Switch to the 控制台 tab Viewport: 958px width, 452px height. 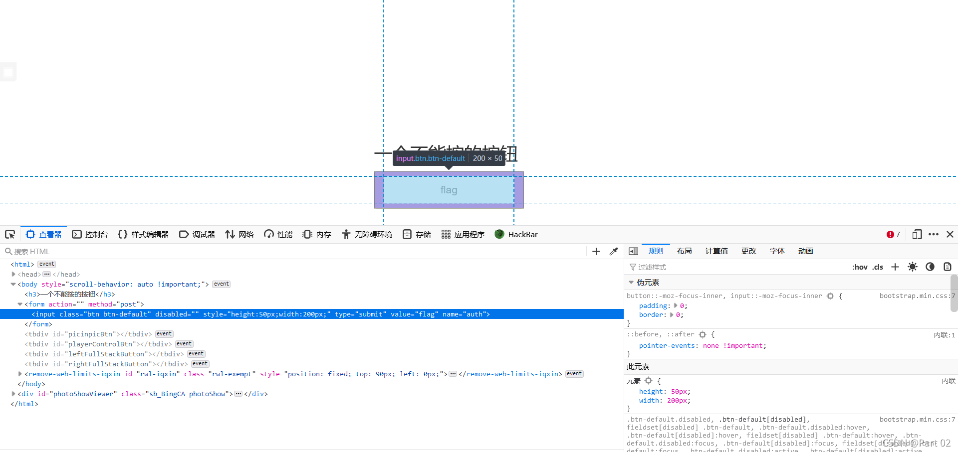tap(90, 234)
